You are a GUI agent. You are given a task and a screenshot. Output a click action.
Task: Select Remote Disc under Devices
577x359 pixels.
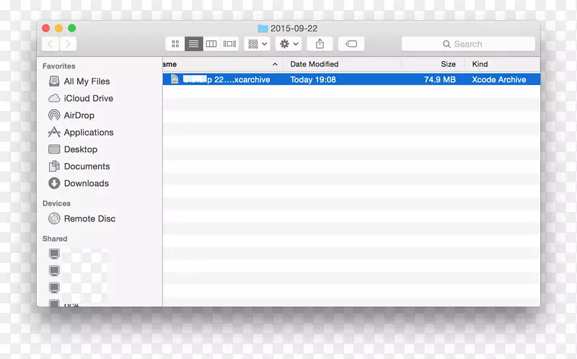[89, 218]
